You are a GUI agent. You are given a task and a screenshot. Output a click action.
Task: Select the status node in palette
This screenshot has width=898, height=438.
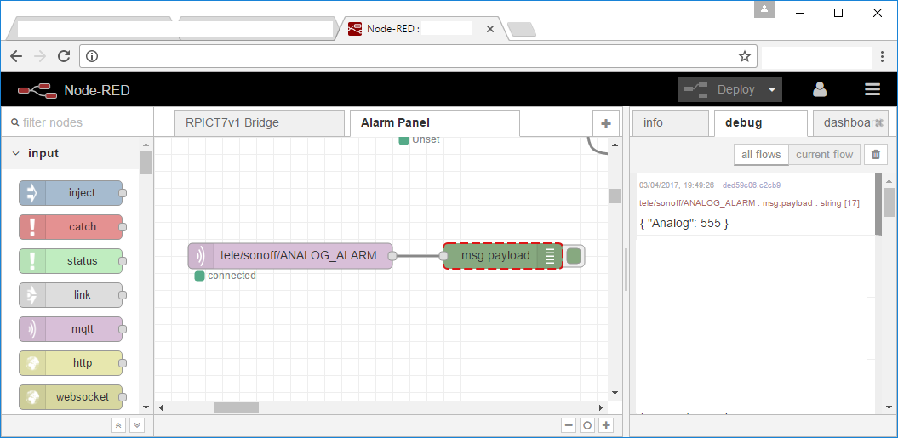71,260
